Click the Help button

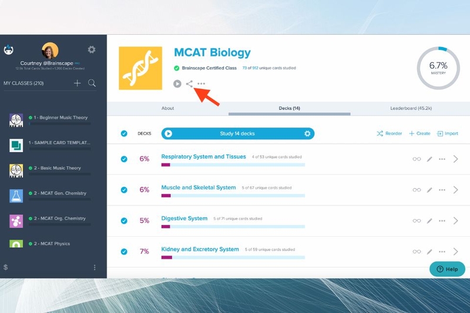click(447, 269)
